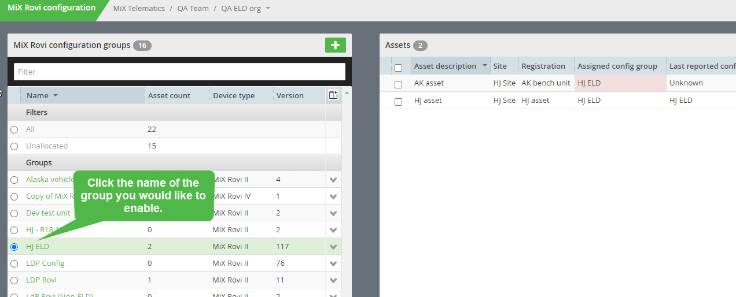736x297 pixels.
Task: Select the Copy of MiX group radio button
Action: click(x=14, y=196)
